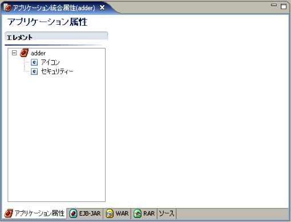Open the EJB-JAR tab

(85, 213)
